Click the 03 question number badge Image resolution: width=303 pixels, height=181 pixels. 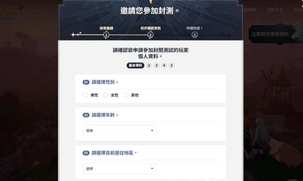click(86, 153)
